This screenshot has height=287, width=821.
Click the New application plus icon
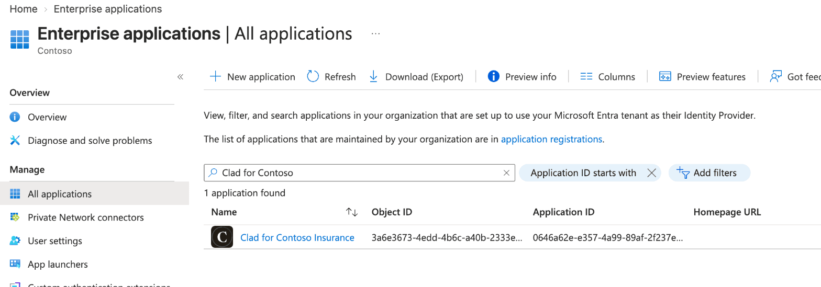point(215,77)
